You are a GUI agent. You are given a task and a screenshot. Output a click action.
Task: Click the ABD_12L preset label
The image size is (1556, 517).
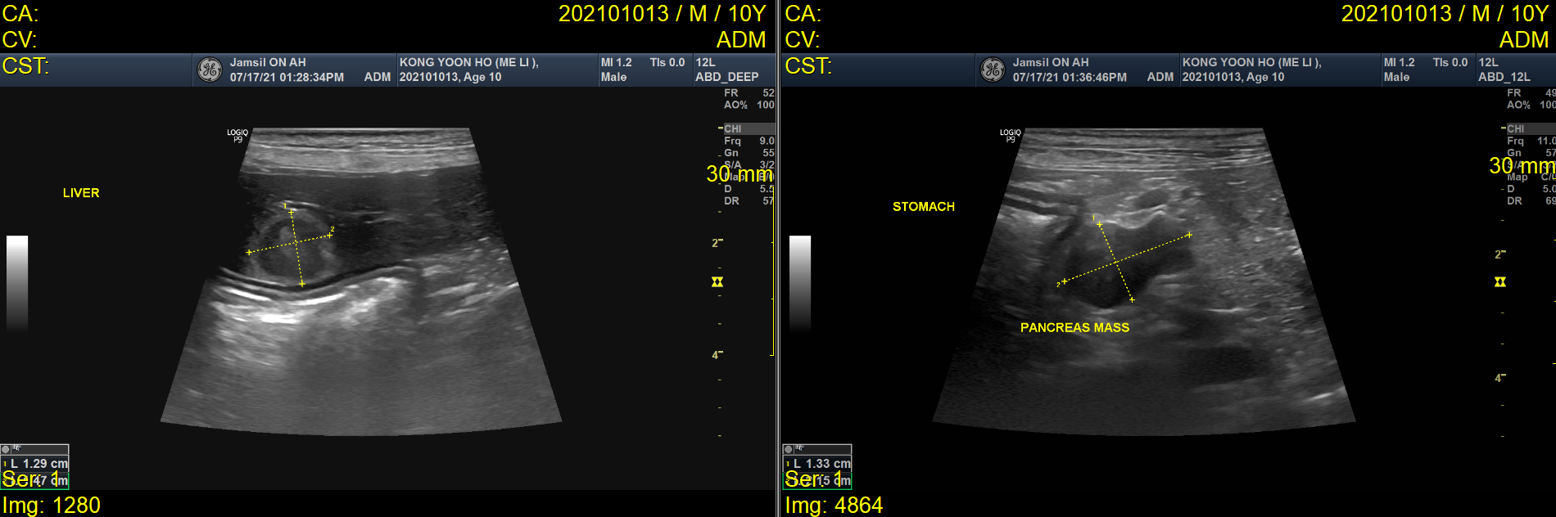tap(1504, 77)
